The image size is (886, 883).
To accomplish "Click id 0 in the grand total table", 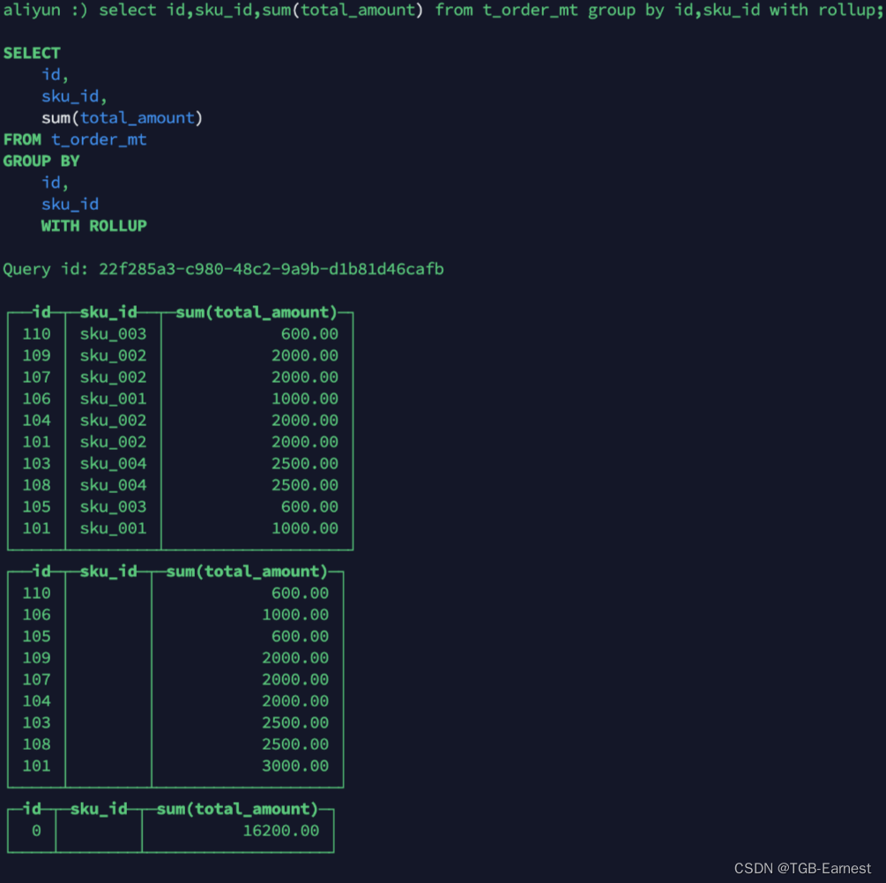I will 36,831.
